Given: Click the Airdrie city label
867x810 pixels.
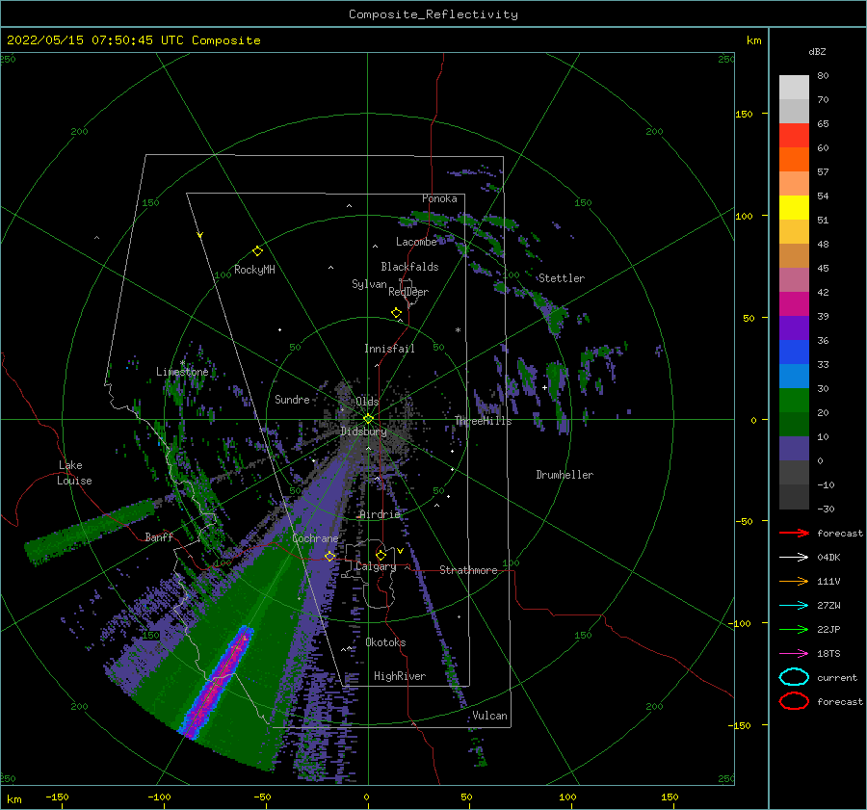Looking at the screenshot, I should [x=380, y=514].
